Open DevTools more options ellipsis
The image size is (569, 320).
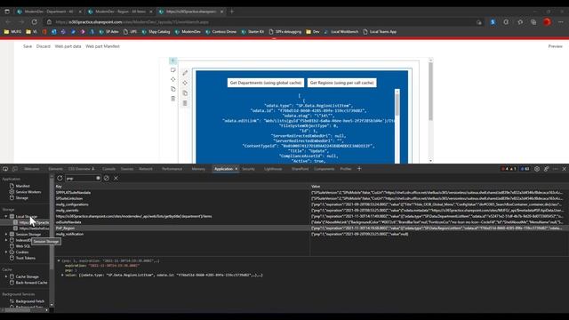556,169
